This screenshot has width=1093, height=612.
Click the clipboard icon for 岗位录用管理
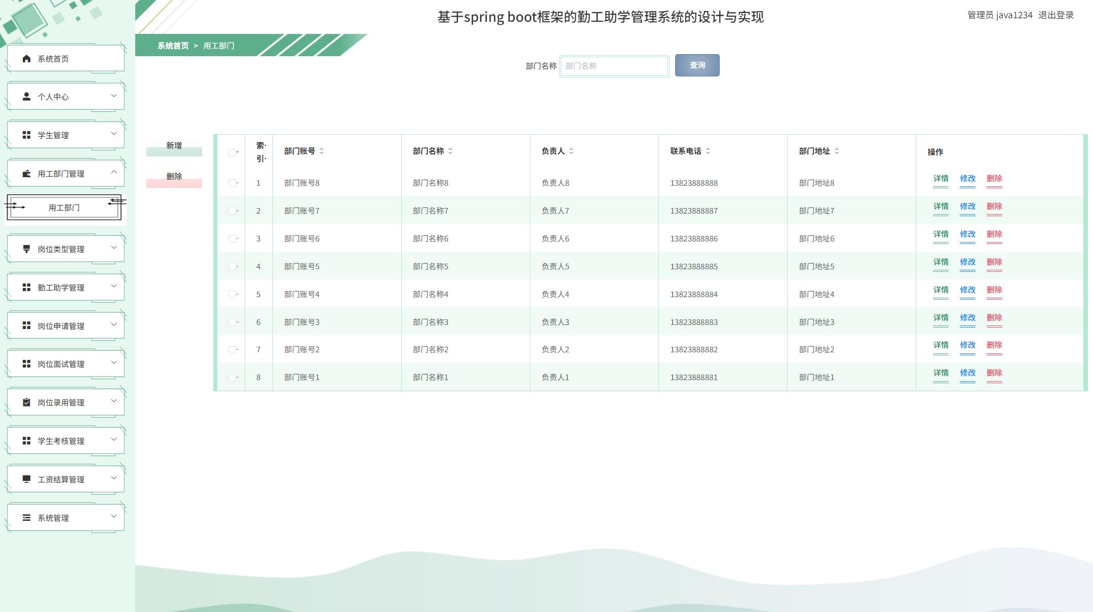coord(27,402)
